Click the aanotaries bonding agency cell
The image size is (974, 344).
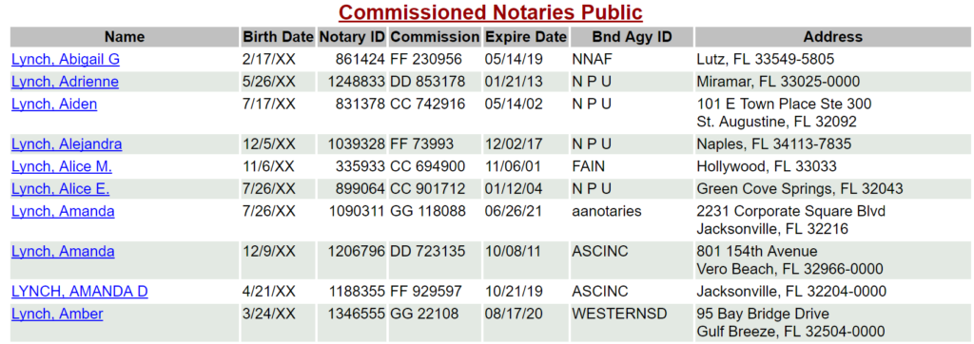[607, 212]
